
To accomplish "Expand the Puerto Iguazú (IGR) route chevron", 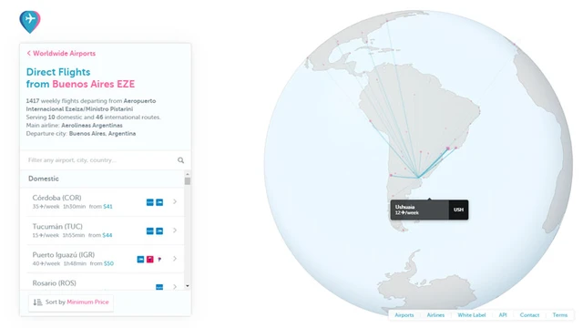I will [175, 259].
